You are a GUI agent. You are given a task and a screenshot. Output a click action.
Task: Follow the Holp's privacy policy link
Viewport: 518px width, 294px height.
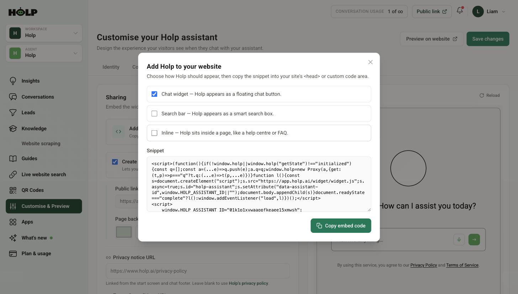248,283
